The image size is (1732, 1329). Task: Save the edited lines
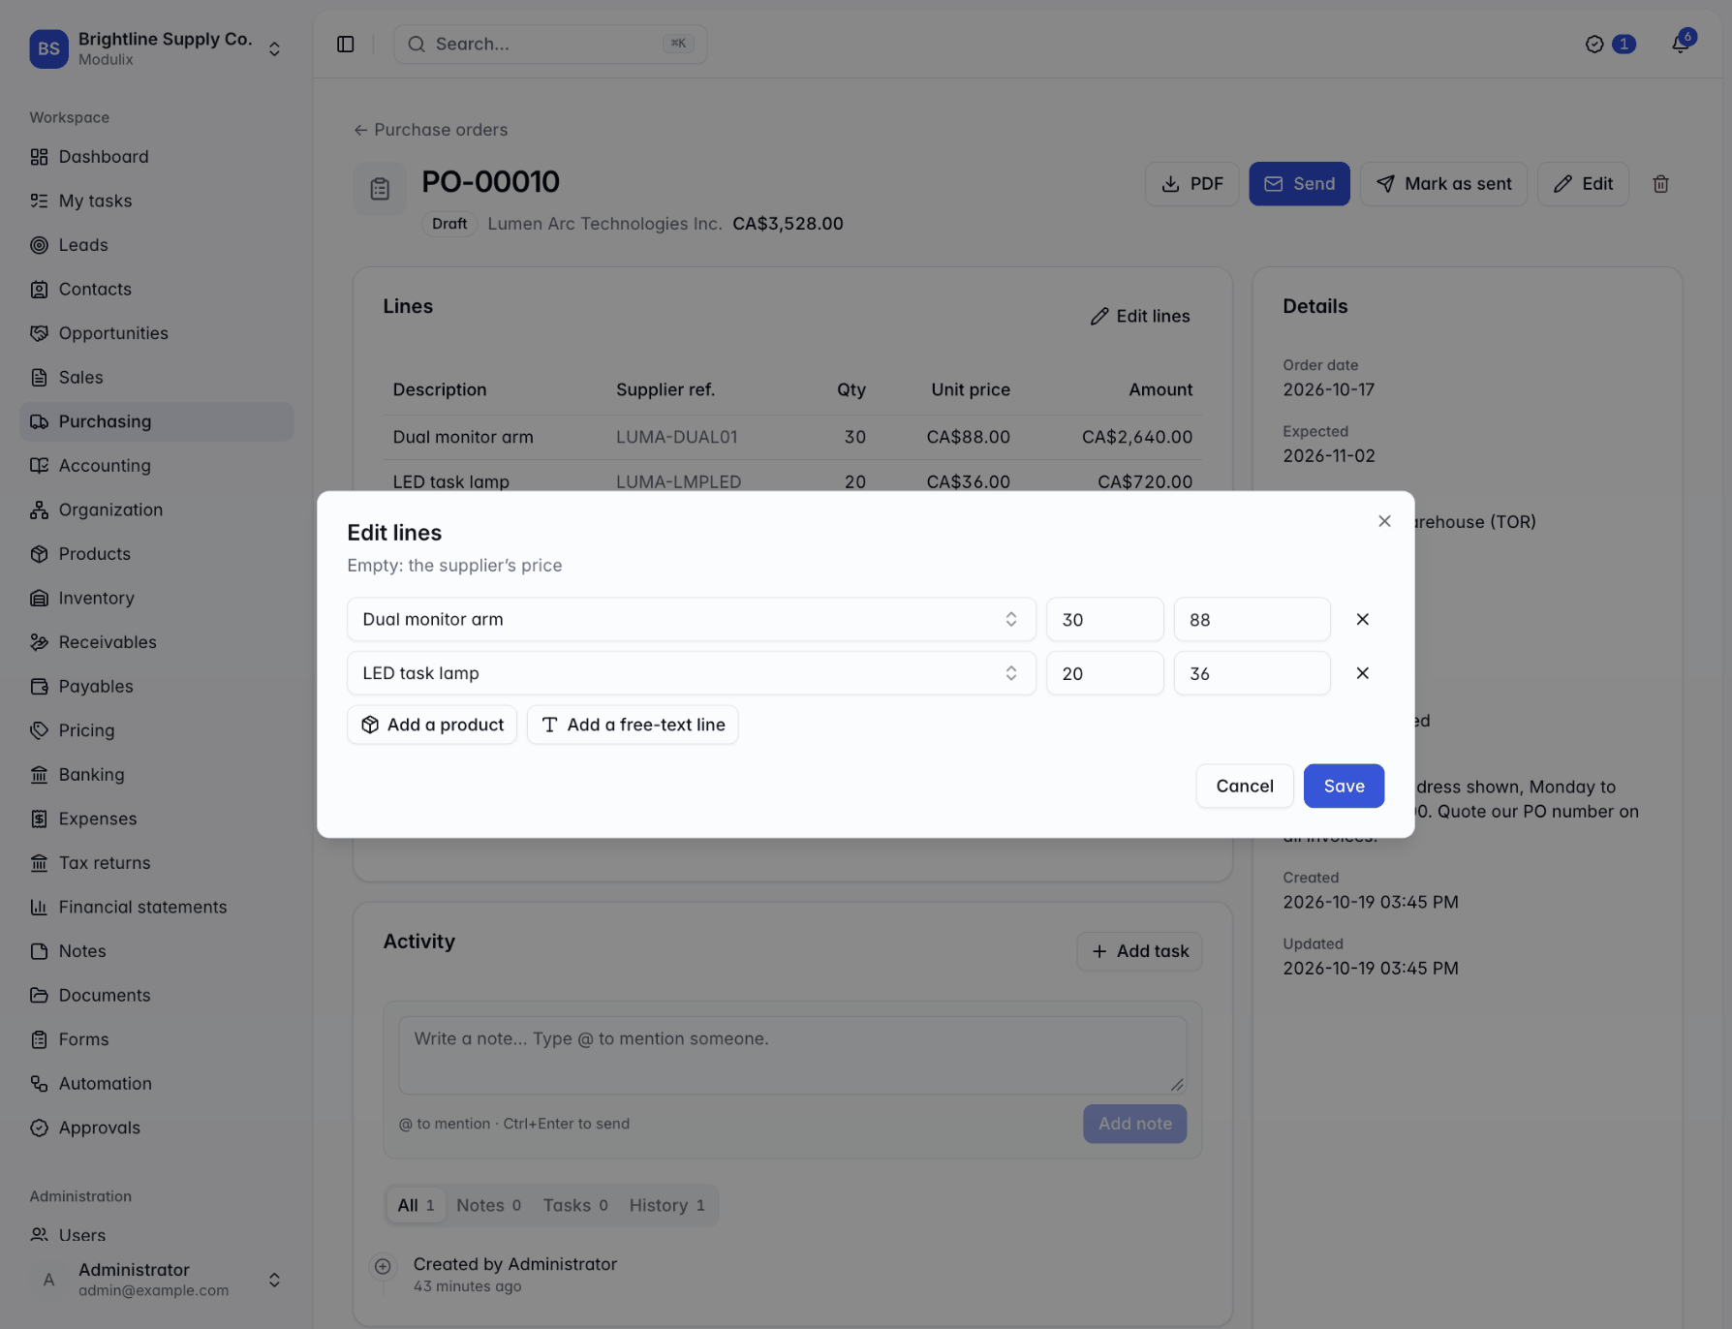coord(1344,786)
